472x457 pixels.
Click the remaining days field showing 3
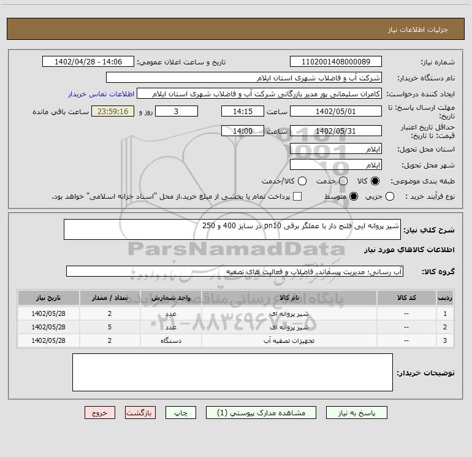(177, 111)
